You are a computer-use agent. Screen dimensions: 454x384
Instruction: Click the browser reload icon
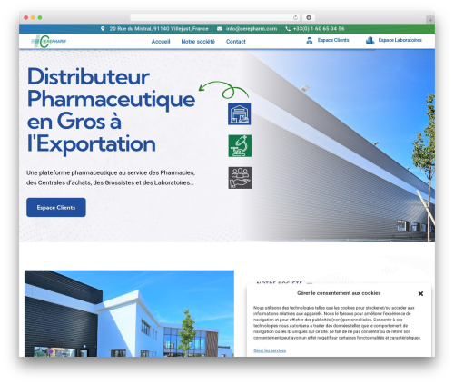pos(295,17)
